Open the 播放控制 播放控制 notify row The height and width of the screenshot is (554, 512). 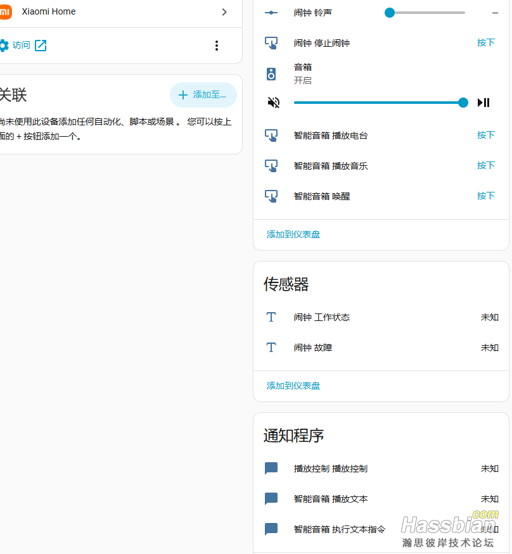tap(381, 469)
